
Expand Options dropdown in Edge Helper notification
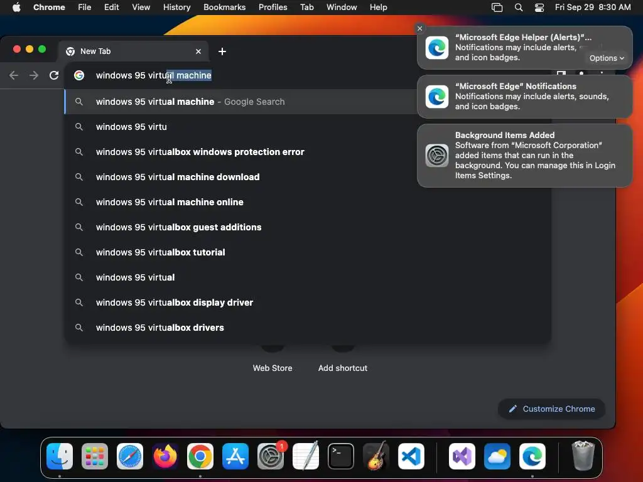tap(607, 58)
